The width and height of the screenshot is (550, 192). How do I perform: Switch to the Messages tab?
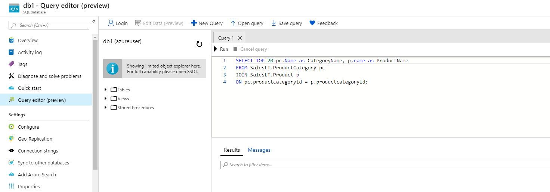click(259, 150)
